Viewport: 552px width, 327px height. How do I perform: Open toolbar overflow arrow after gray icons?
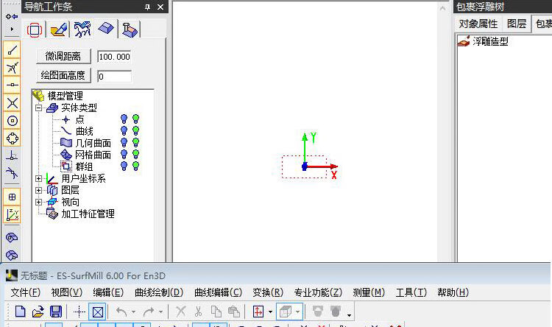pyautogui.click(x=349, y=314)
